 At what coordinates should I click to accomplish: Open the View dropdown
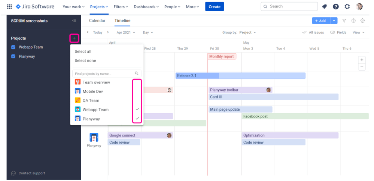359,33
